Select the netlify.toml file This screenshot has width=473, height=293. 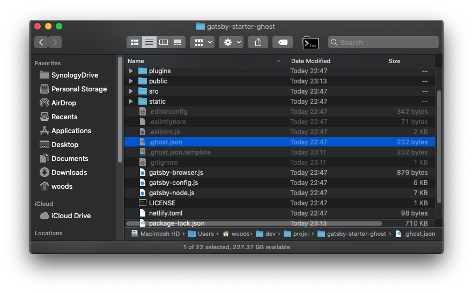pyautogui.click(x=279, y=213)
